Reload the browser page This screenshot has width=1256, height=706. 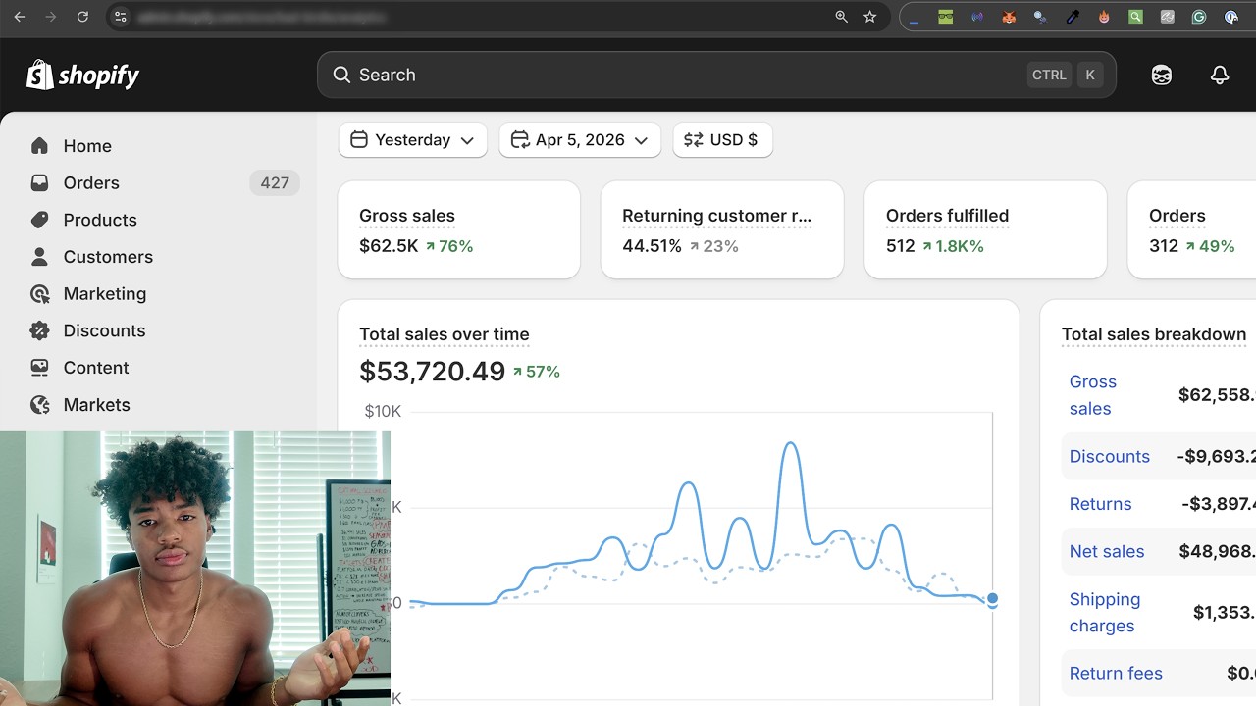[82, 17]
